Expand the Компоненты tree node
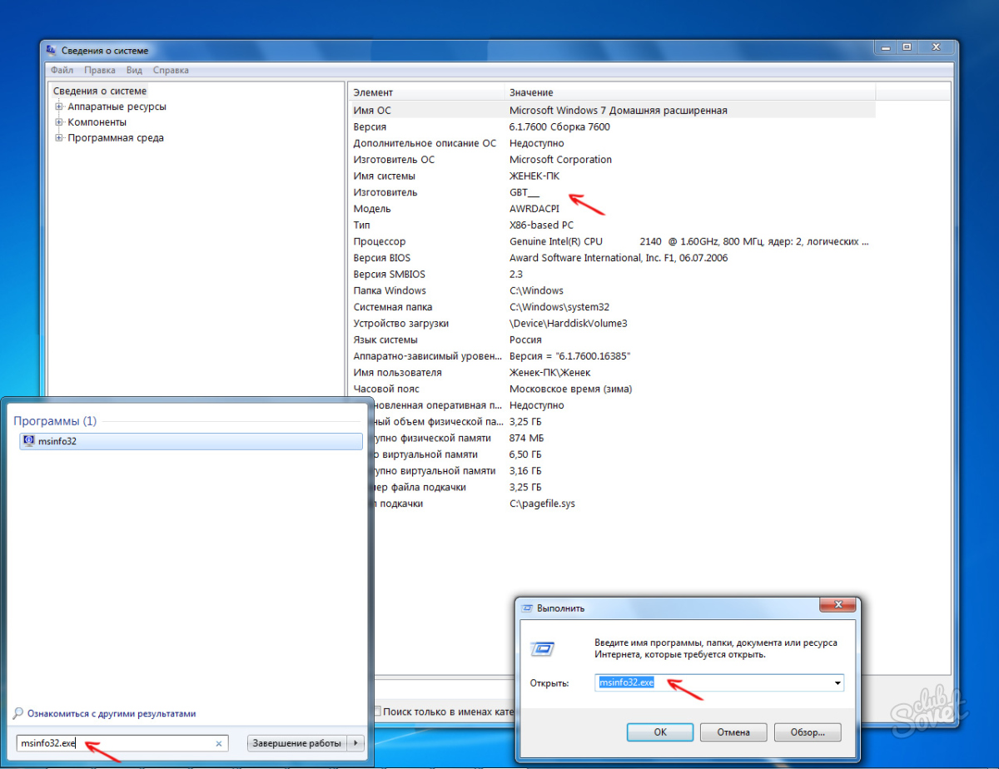The width and height of the screenshot is (999, 769). pyautogui.click(x=58, y=122)
